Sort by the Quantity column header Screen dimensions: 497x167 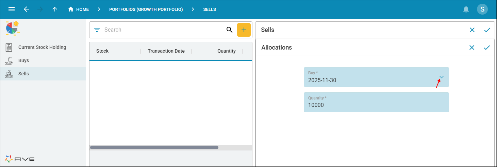(227, 51)
